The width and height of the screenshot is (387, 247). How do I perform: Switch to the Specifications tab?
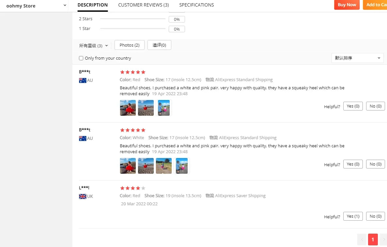(196, 5)
